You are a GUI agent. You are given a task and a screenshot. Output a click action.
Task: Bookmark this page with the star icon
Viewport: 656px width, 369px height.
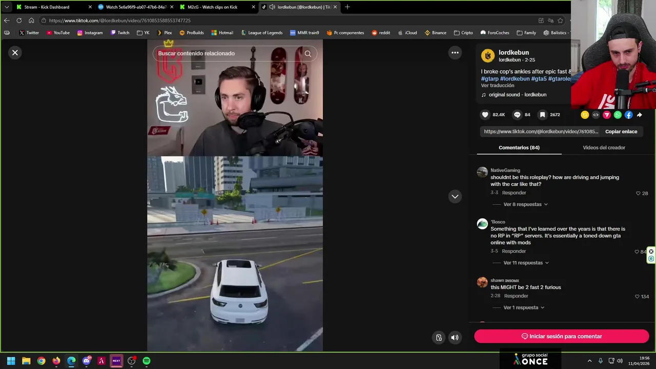click(x=560, y=20)
